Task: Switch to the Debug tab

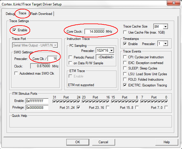Action: pos(10,14)
